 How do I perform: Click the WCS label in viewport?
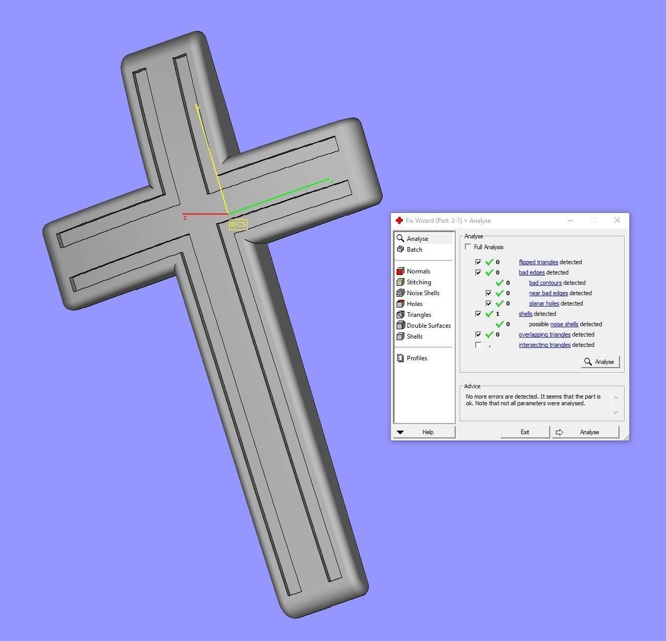238,224
